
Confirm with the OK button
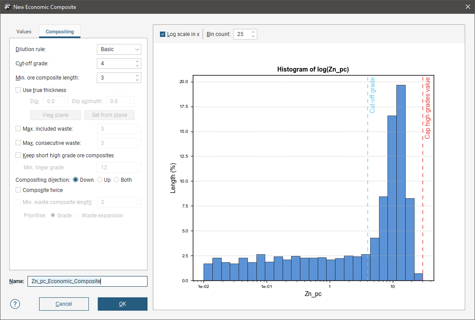122,304
